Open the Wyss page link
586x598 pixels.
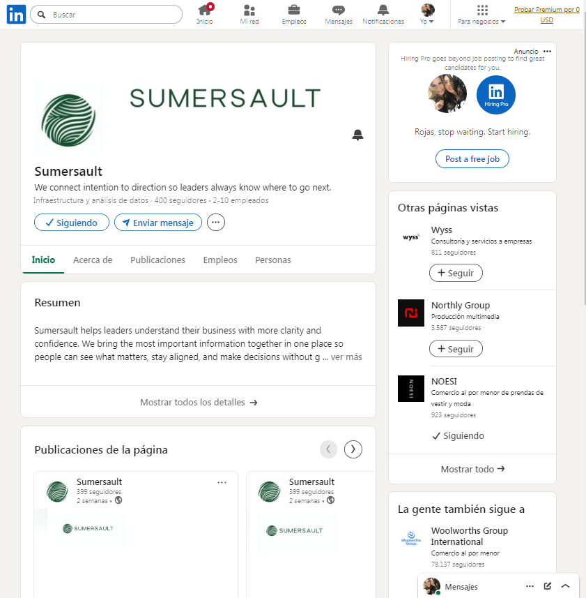click(442, 230)
